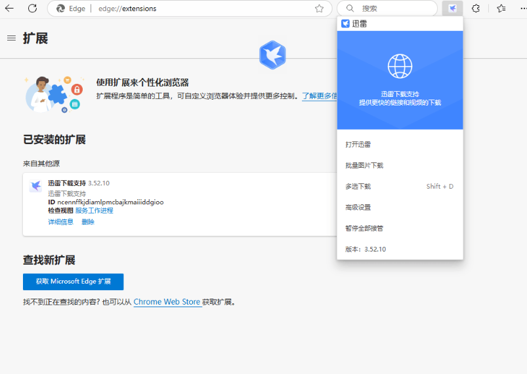
Task: Click the 使用扩展来个性化浏览器 heading
Action: click(x=142, y=83)
